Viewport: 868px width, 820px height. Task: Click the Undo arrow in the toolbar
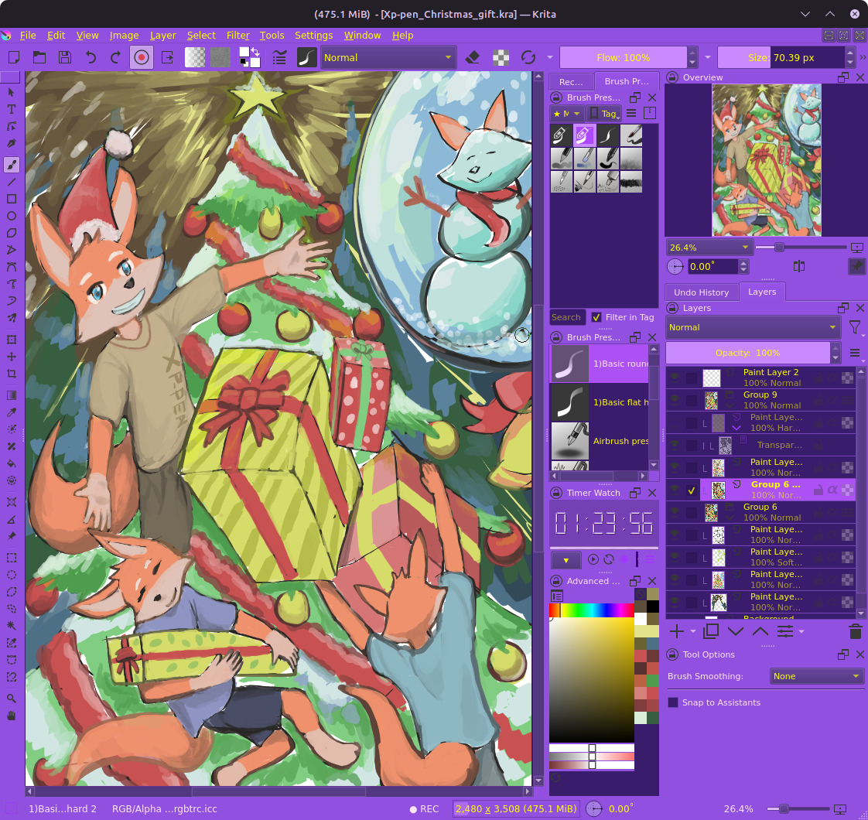click(91, 57)
